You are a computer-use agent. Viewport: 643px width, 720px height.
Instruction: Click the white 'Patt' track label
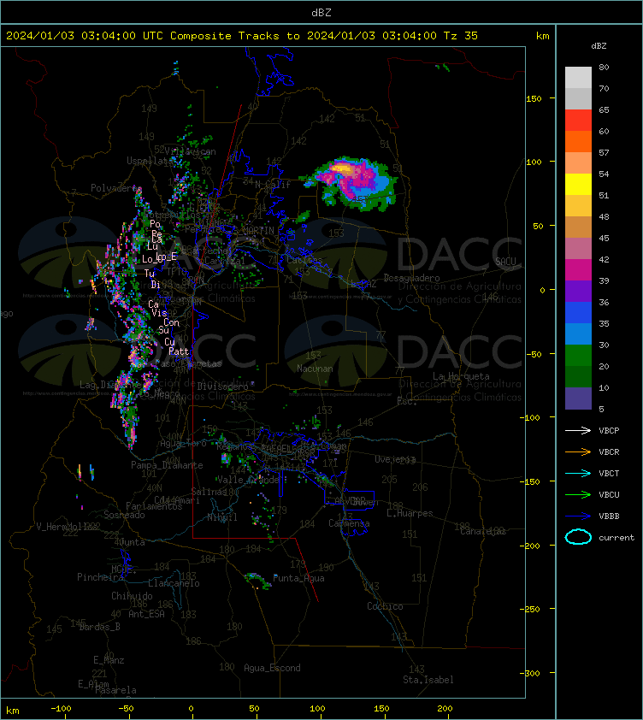(179, 351)
